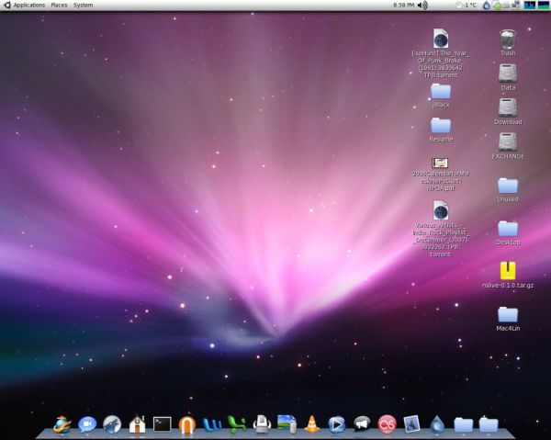Open the Terminal icon in the dock

tap(163, 424)
